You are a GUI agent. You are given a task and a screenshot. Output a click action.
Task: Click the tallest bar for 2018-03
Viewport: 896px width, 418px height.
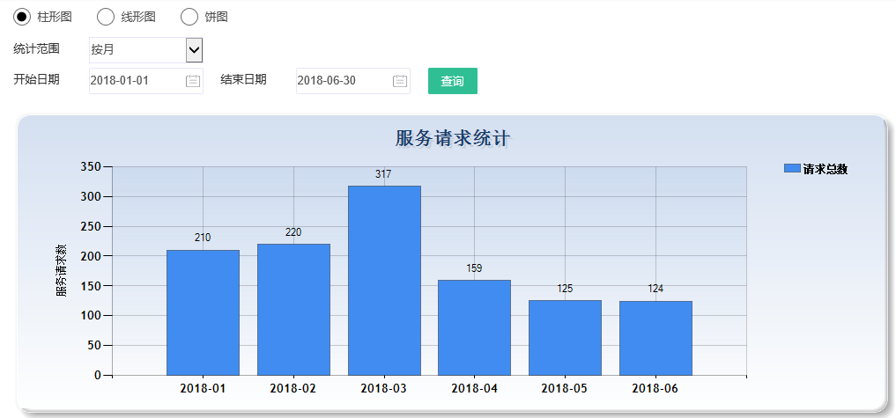pyautogui.click(x=384, y=281)
